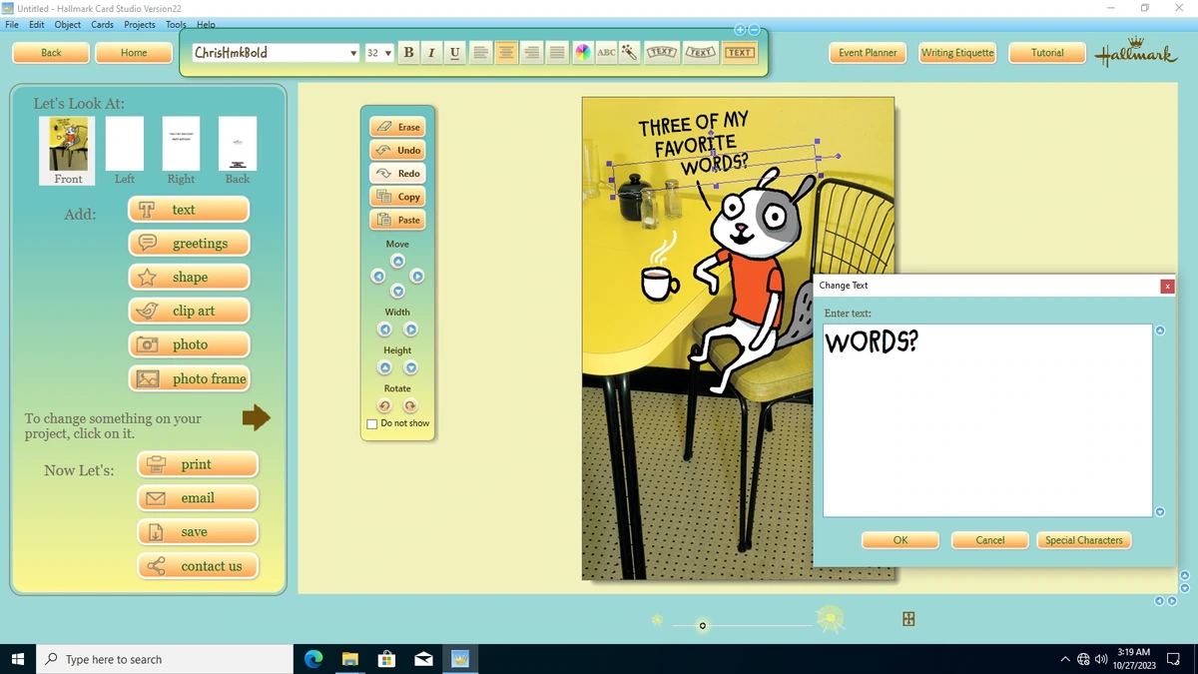The height and width of the screenshot is (674, 1198).
Task: Click the Redo button
Action: pos(397,173)
